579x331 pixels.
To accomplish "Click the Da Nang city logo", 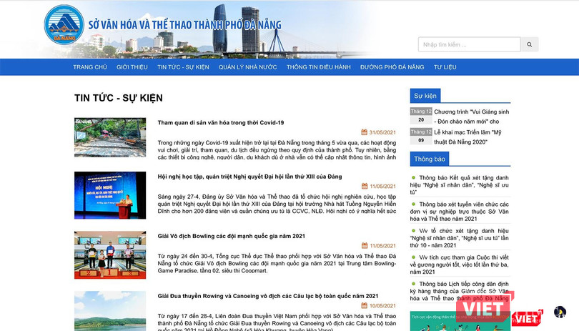I will [x=64, y=24].
